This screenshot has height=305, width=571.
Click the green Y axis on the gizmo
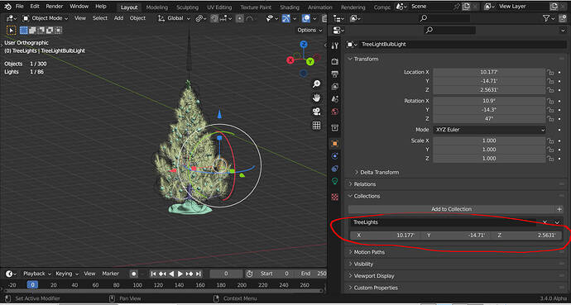point(310,61)
